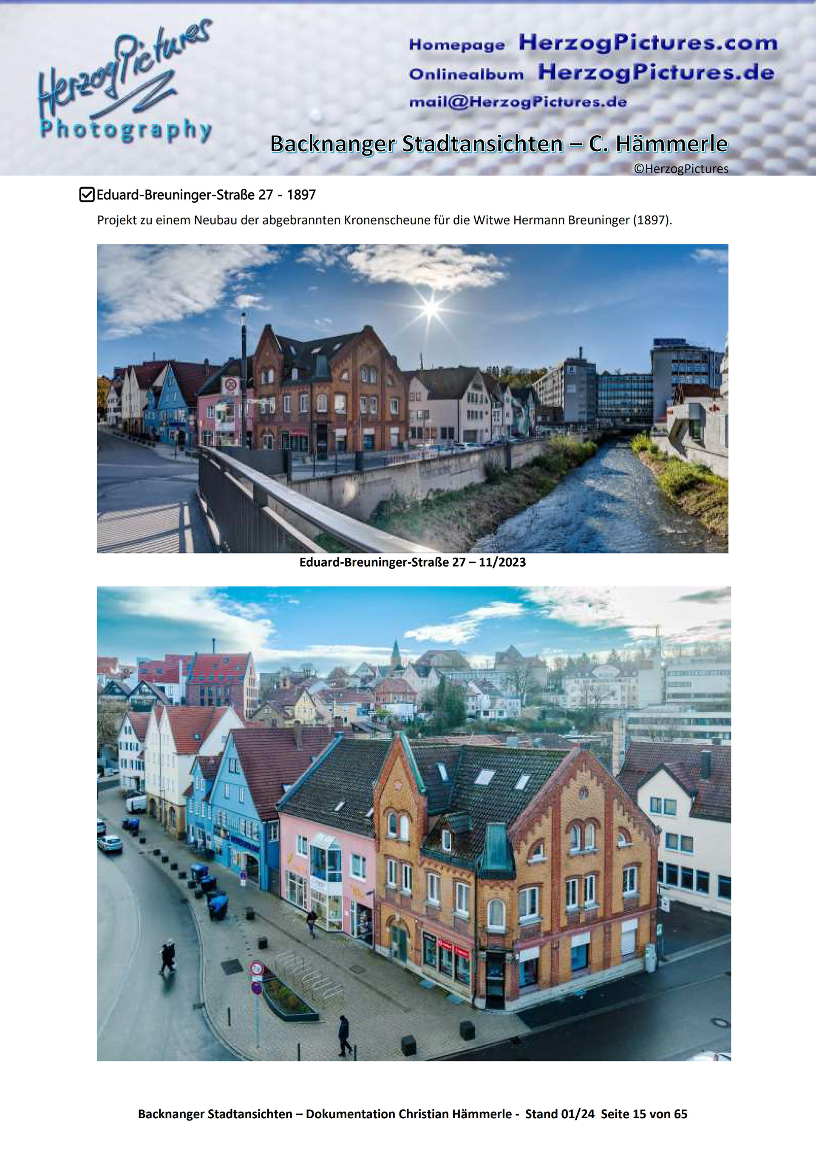Click caption Eduard-Breuninger-Straße 27 – 11/2023

pyautogui.click(x=413, y=562)
